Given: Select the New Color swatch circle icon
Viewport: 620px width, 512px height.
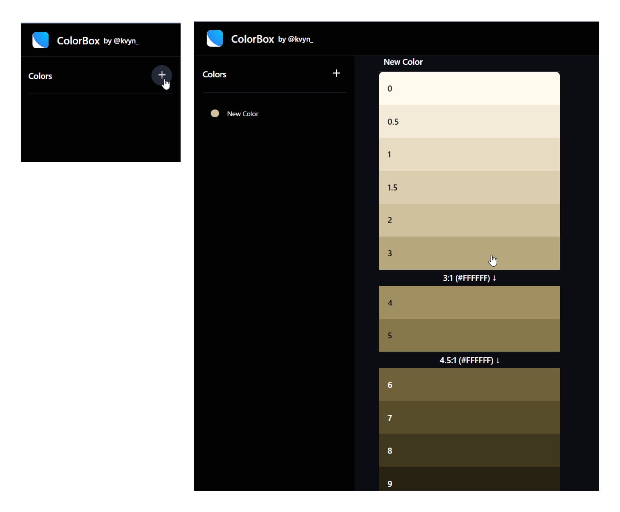Looking at the screenshot, I should pyautogui.click(x=214, y=113).
